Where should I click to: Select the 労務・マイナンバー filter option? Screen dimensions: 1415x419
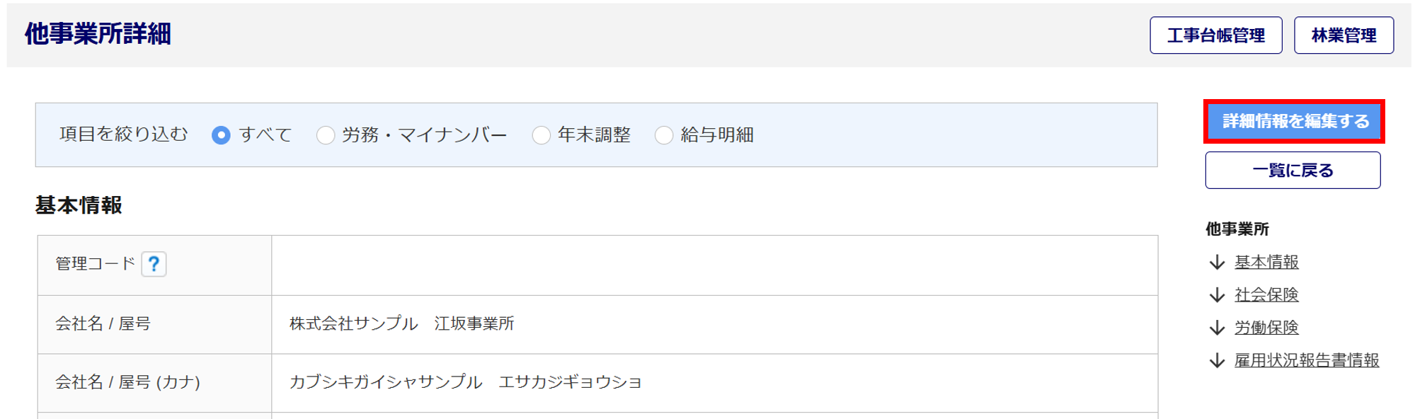[326, 135]
